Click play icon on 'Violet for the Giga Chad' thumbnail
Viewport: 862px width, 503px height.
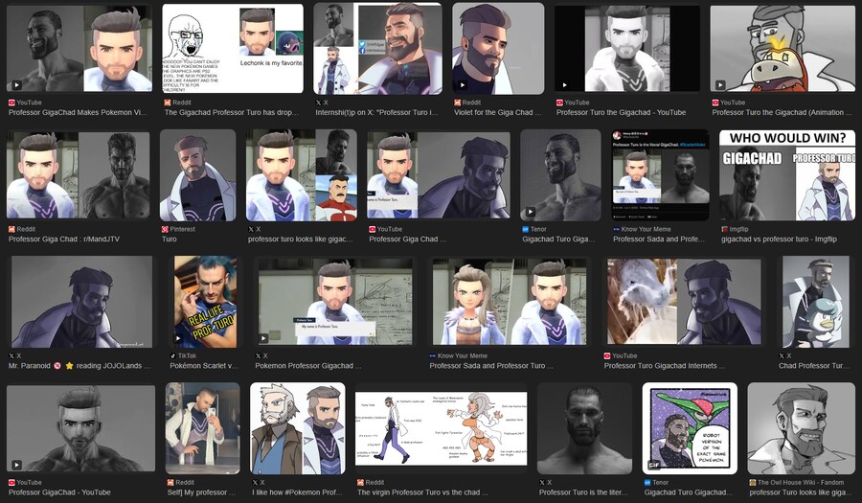point(463,85)
